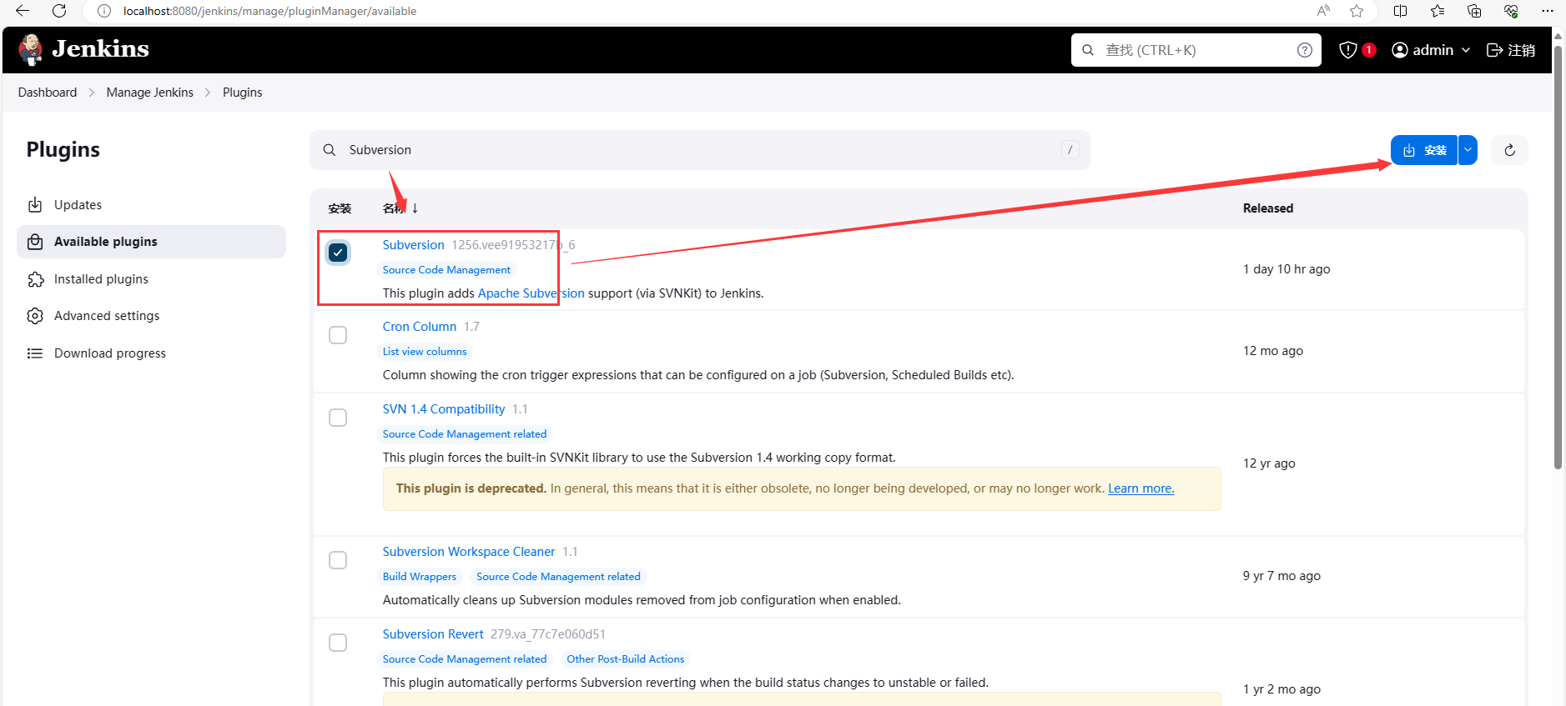This screenshot has width=1566, height=706.
Task: Click the '1 day 10 hr ago' release value
Action: pyautogui.click(x=1287, y=269)
